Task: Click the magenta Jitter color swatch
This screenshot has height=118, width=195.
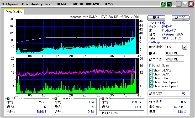Action: 103,99
